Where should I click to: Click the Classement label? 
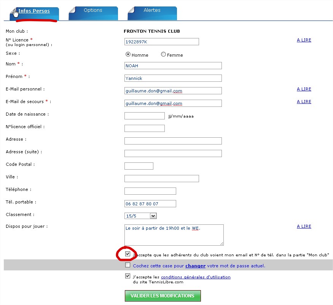tap(20, 214)
